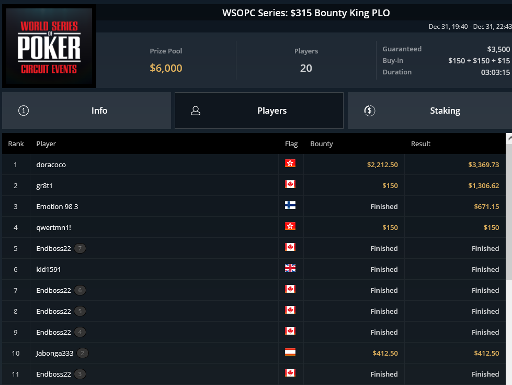Select player Jabonga333

55,353
